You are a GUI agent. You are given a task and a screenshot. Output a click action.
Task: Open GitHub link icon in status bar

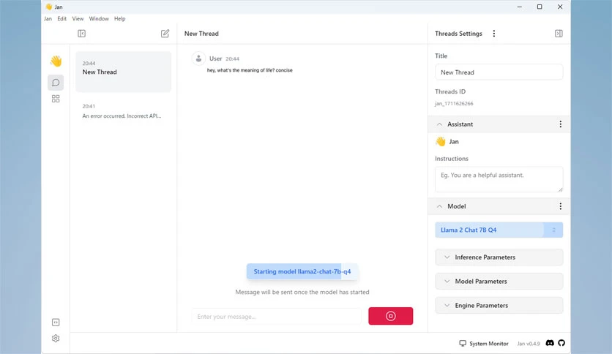[x=561, y=343]
